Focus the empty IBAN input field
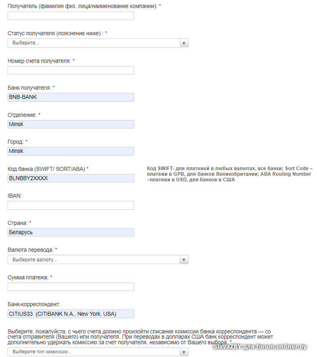The height and width of the screenshot is (357, 317). (x=71, y=205)
